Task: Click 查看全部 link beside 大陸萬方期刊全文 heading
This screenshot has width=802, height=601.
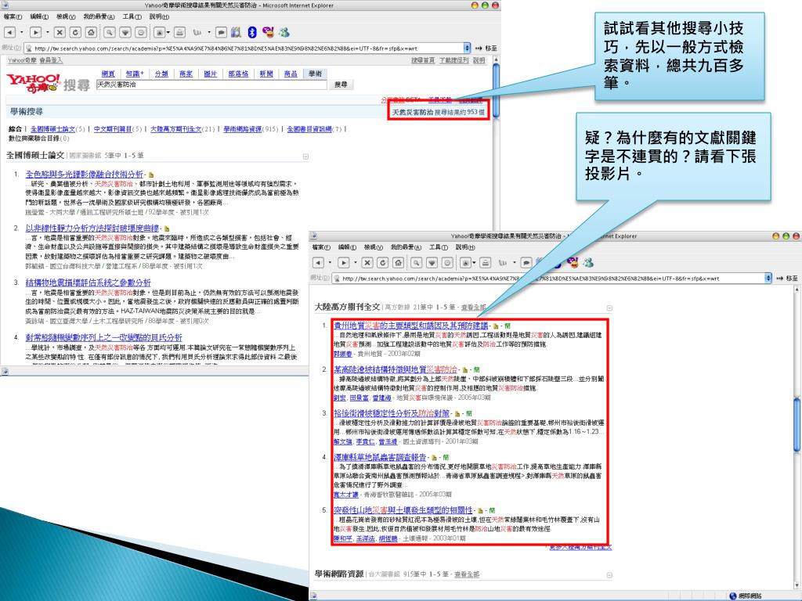Action: pyautogui.click(x=472, y=308)
